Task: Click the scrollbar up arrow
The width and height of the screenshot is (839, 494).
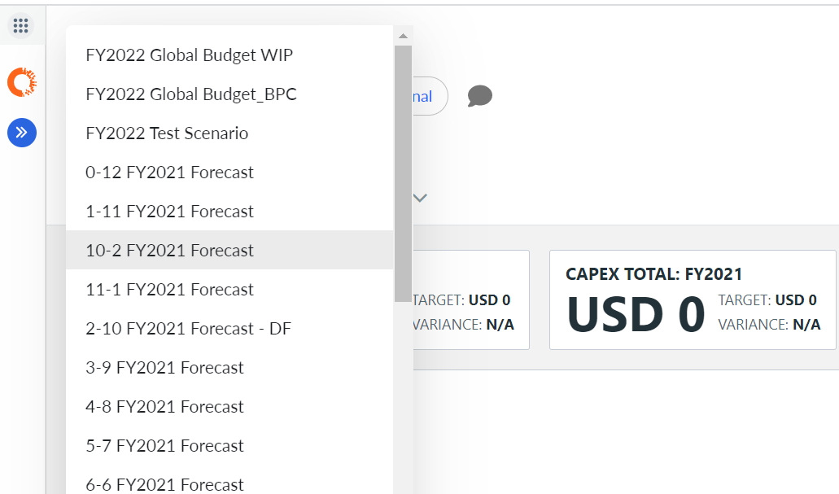Action: click(x=403, y=36)
